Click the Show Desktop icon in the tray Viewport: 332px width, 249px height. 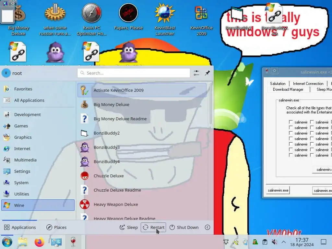[324, 242]
